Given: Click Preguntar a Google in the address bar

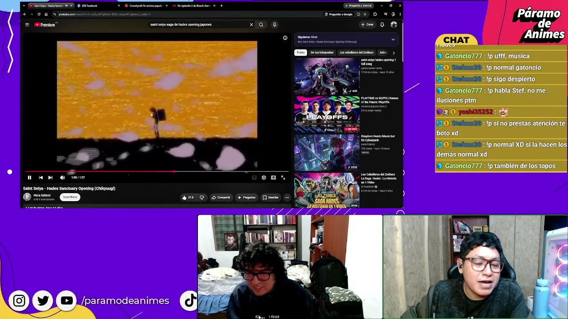Looking at the screenshot, I should pyautogui.click(x=339, y=14).
